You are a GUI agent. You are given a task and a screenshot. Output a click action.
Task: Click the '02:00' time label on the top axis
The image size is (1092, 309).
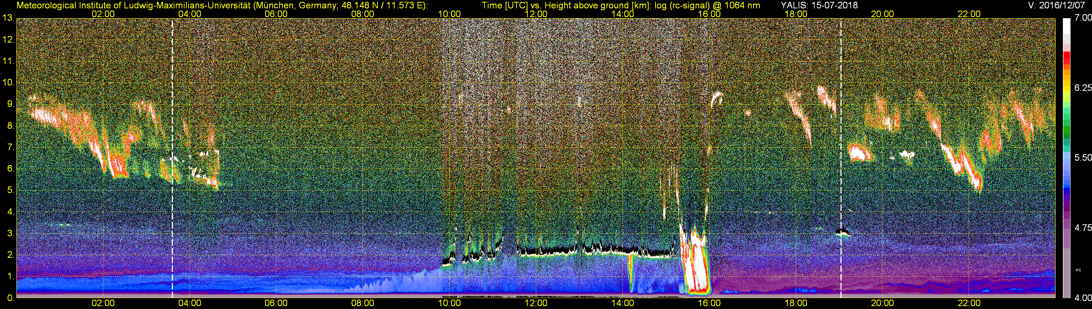tap(103, 14)
